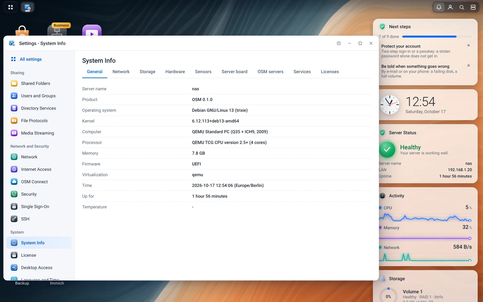Open the Network globe icon in sidebar
This screenshot has width=483, height=302.
coord(14,157)
